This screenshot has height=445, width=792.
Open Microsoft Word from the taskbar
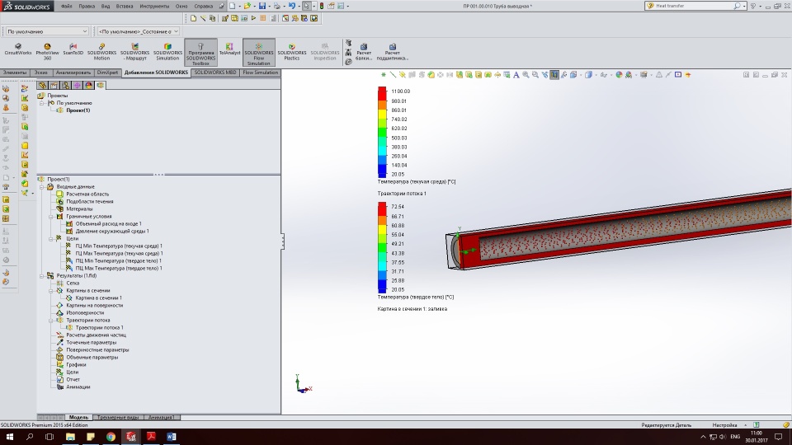pos(172,437)
